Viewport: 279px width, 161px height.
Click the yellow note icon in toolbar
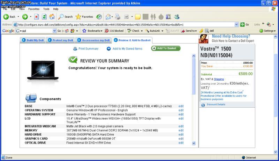pos(137,17)
